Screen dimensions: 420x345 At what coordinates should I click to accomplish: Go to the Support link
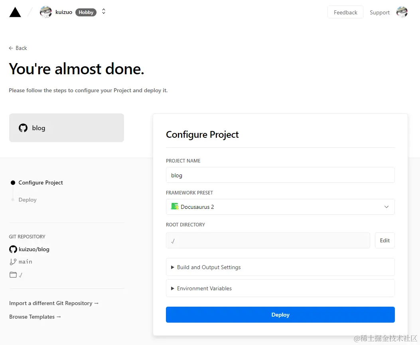coord(380,12)
